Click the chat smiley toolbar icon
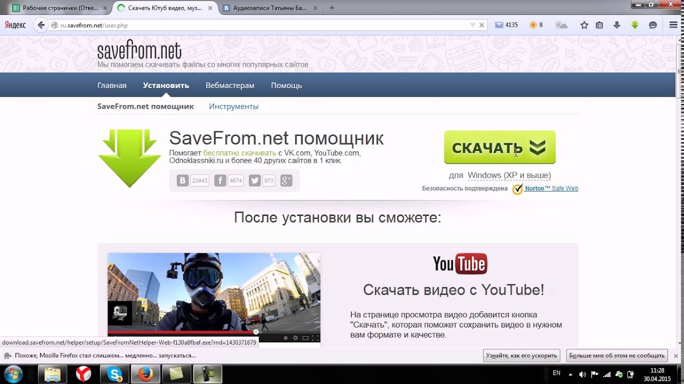Viewport: 684px width, 384px height. point(652,25)
